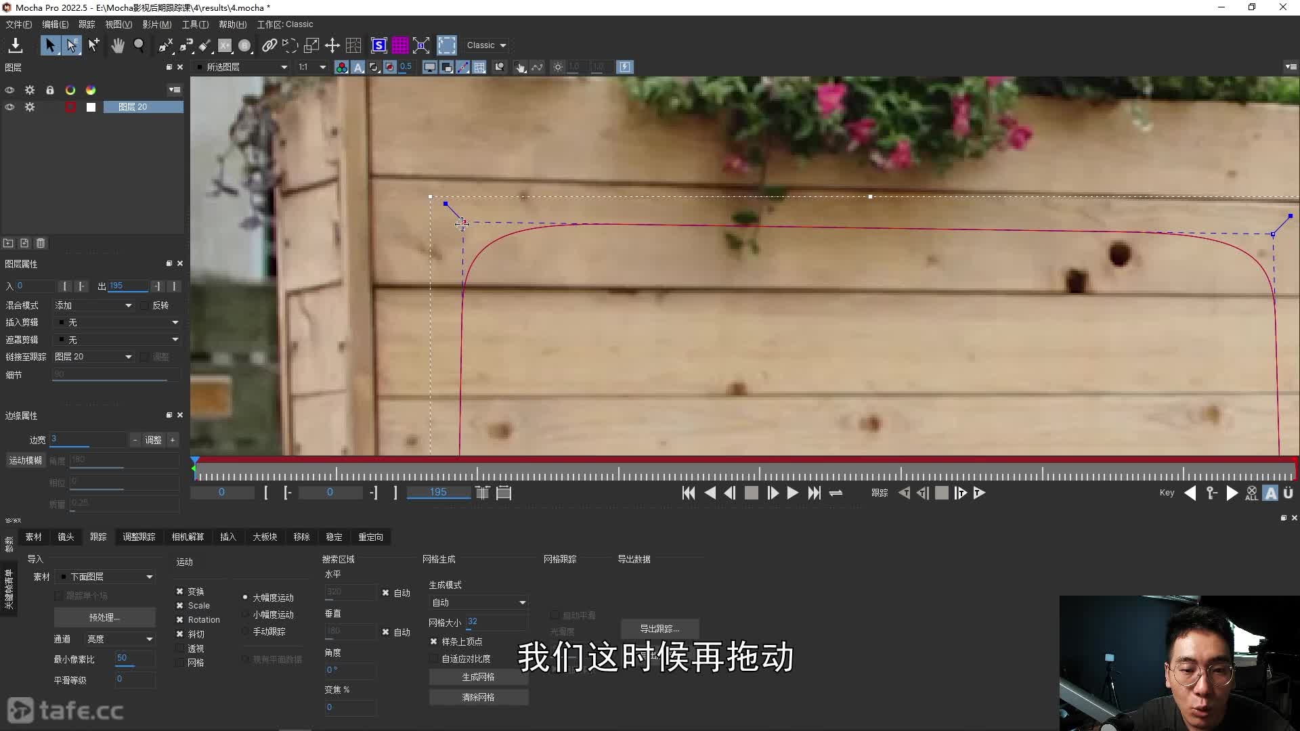Select the Zoom magnifier tool
Screen dimensions: 1300x731
click(x=139, y=45)
